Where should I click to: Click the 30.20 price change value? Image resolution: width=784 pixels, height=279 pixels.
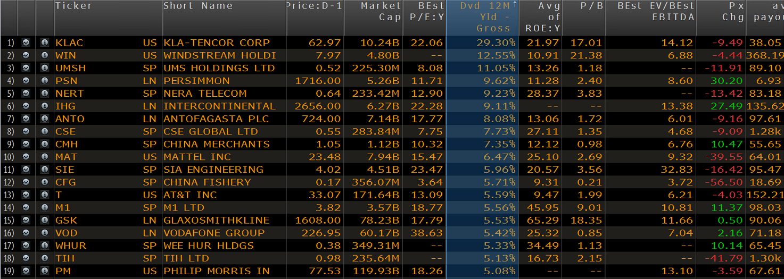coord(727,81)
